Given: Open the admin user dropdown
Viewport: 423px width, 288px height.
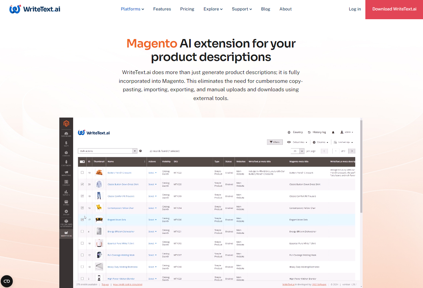Looking at the screenshot, I should [x=346, y=132].
